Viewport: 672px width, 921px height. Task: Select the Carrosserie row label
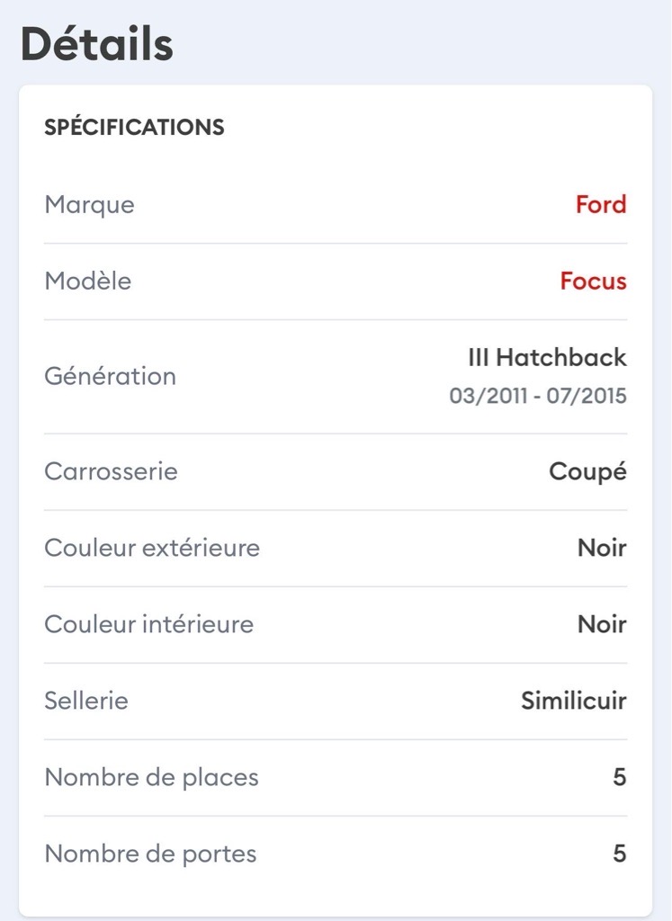(111, 471)
